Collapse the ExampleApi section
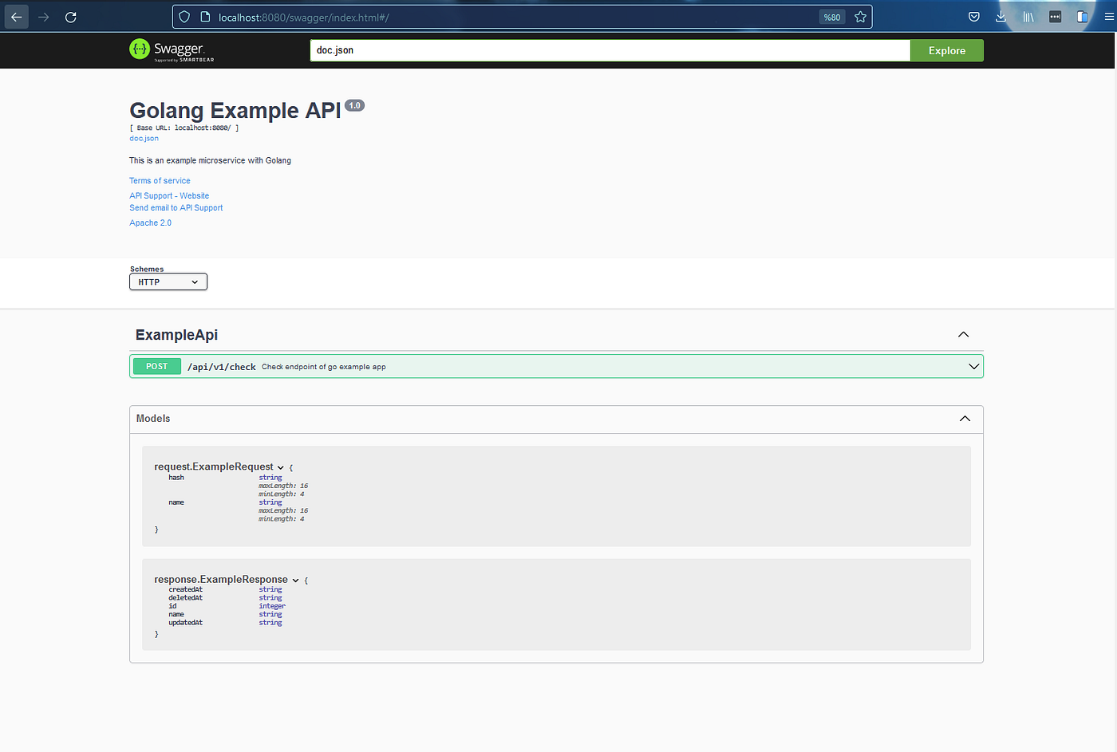This screenshot has width=1117, height=752. pos(963,335)
